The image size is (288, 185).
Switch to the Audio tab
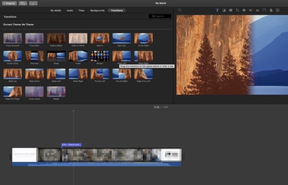coord(70,11)
